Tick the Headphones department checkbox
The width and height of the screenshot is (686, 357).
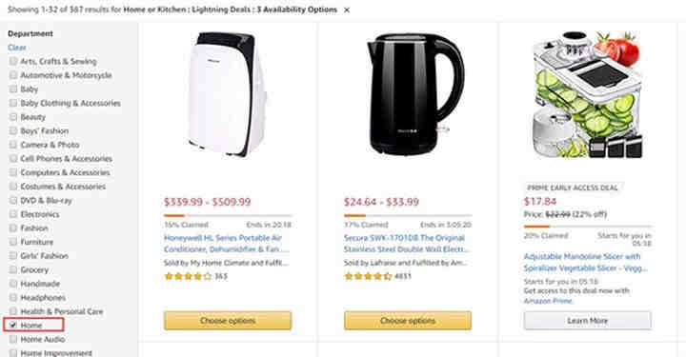(x=13, y=297)
